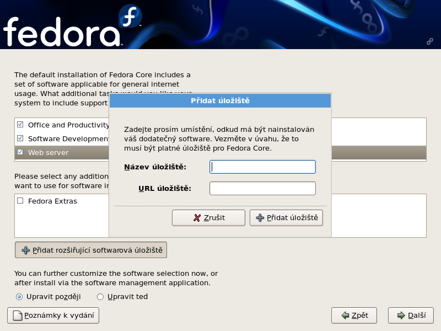The width and height of the screenshot is (441, 331).
Task: Select the Web server list row text
Action: pyautogui.click(x=49, y=153)
